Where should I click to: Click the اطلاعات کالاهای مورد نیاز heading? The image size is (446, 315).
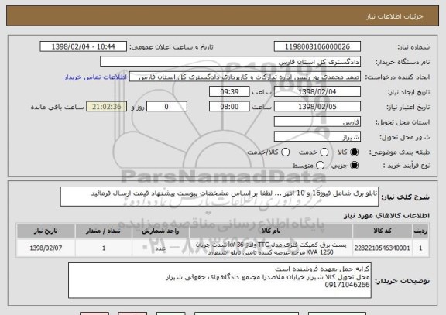386,215
